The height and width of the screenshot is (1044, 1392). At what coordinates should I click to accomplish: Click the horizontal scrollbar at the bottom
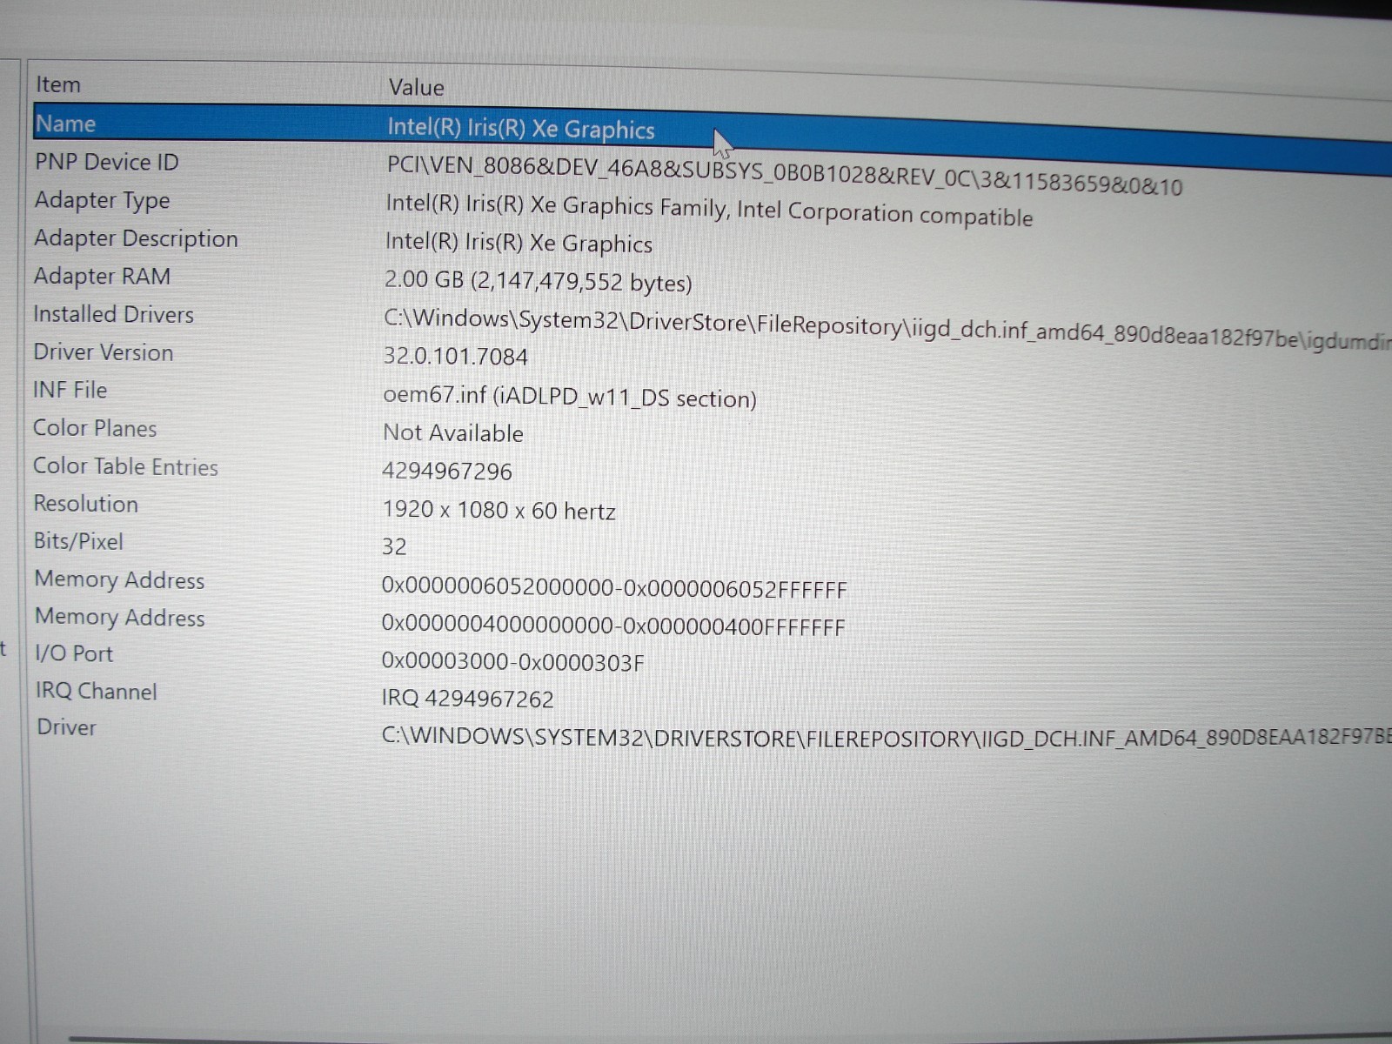click(729, 1038)
